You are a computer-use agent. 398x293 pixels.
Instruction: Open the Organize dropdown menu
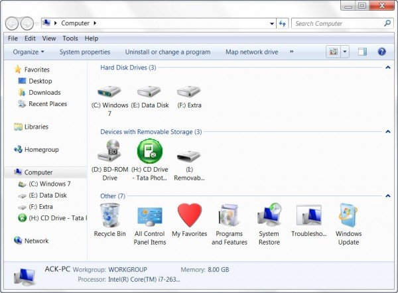click(x=29, y=52)
